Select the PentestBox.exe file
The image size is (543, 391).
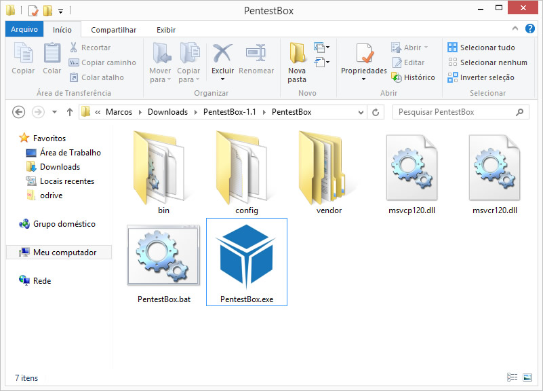tap(247, 262)
